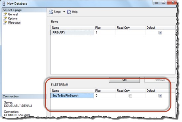The image size is (182, 122).
Task: Click the Remove button
Action: point(160,80)
